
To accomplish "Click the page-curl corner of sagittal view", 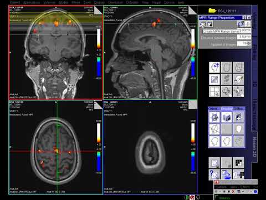I will pos(192,10).
